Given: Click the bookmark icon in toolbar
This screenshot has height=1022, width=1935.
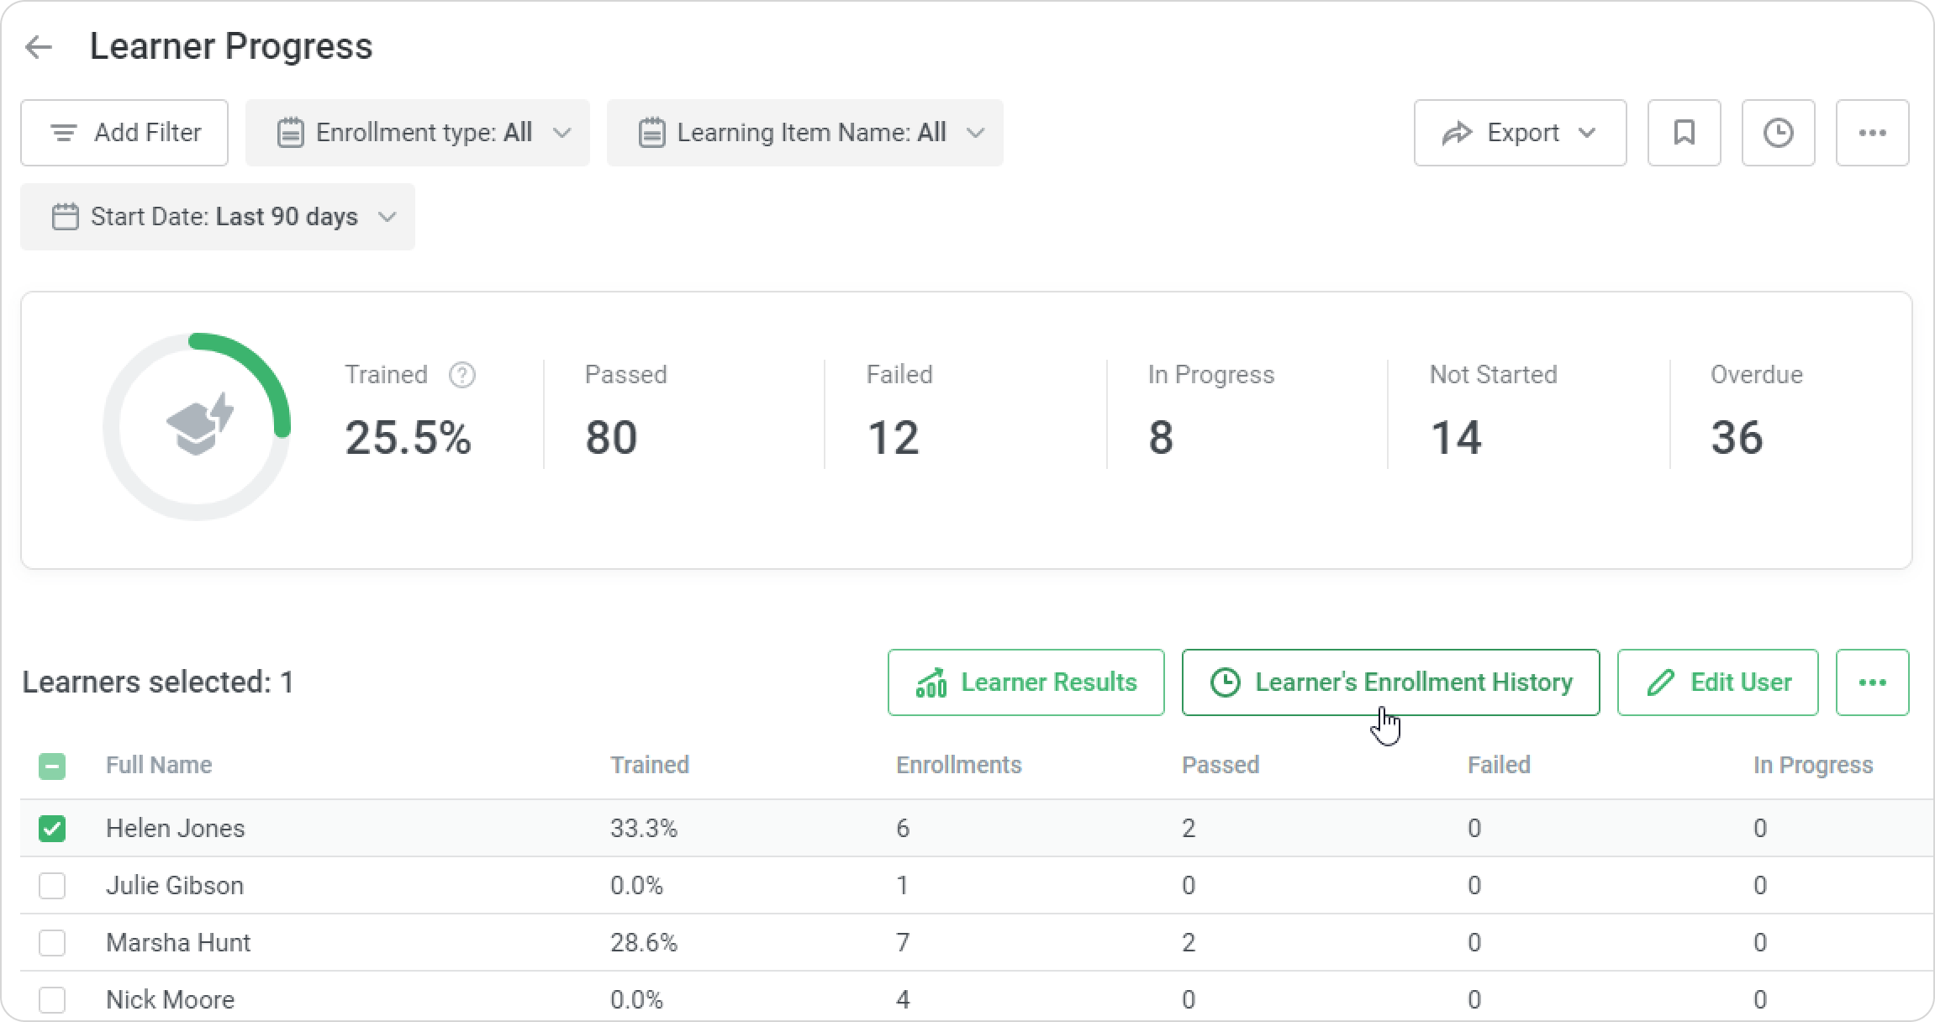Looking at the screenshot, I should (1684, 133).
